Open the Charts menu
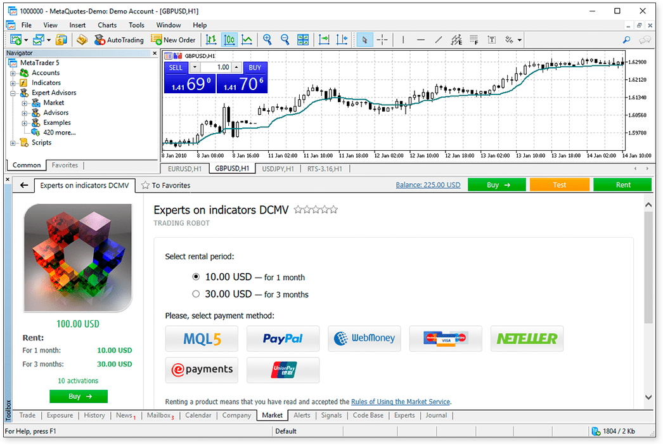 pos(107,25)
